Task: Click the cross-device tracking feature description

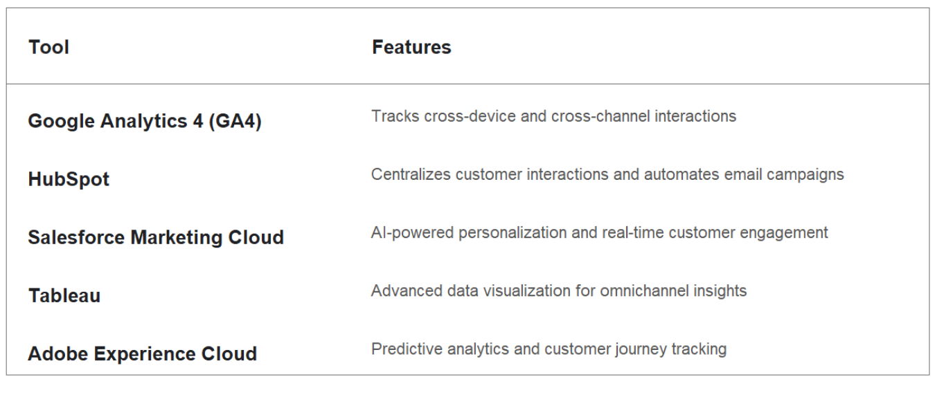Action: (x=553, y=116)
